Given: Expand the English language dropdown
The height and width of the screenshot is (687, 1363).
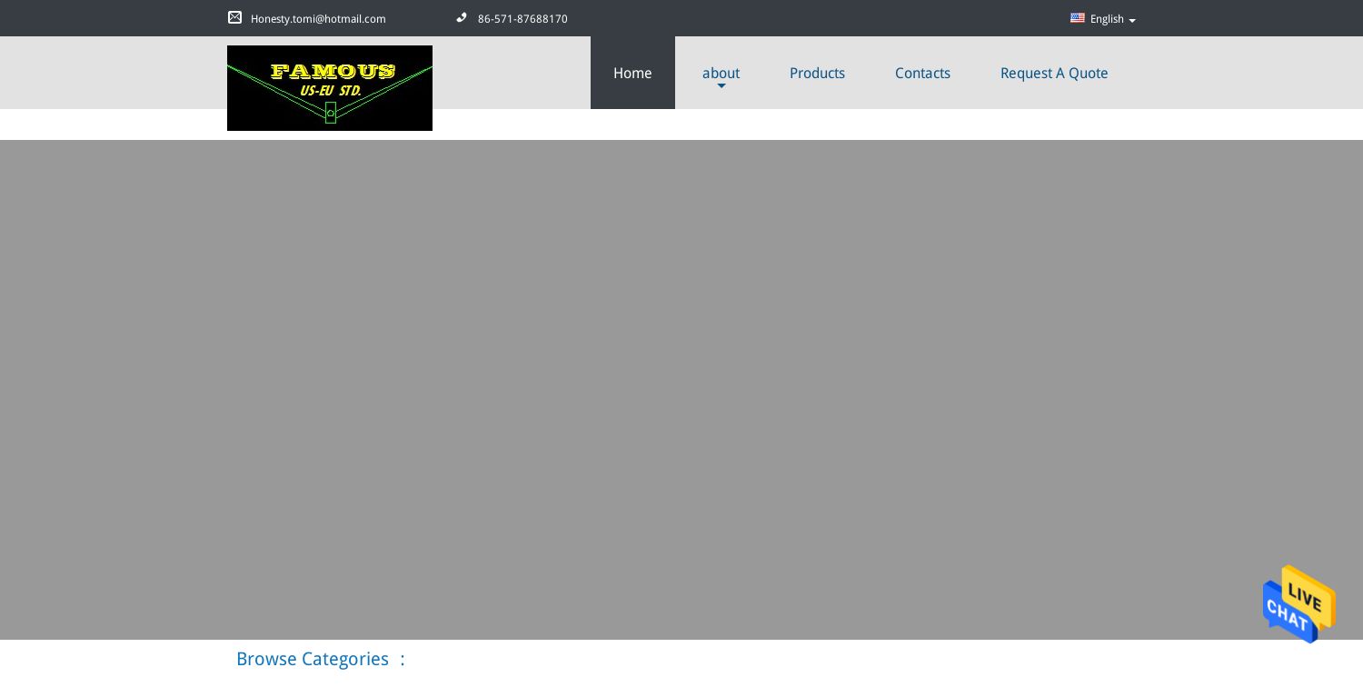Looking at the screenshot, I should [x=1132, y=20].
